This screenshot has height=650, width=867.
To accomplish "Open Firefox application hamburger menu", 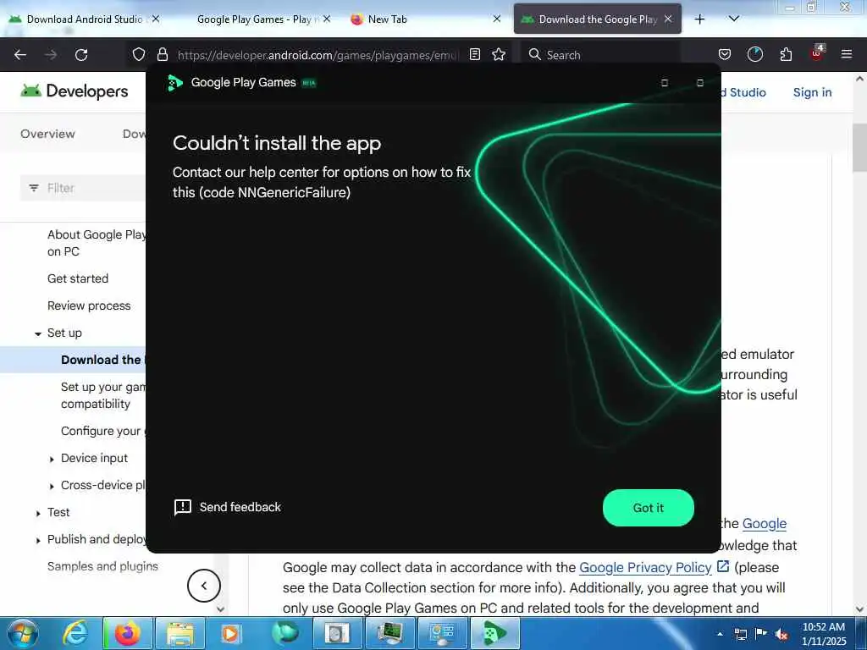I will pyautogui.click(x=847, y=54).
